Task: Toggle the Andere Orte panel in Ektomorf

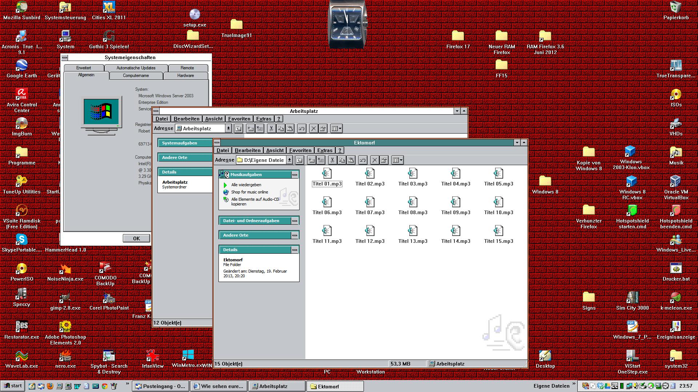Action: [295, 236]
